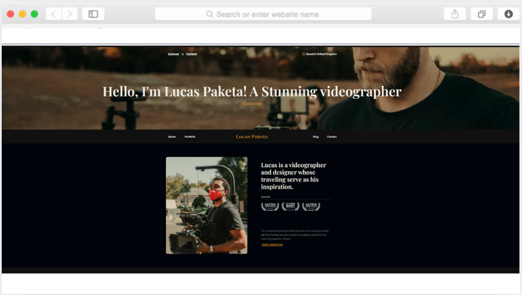Viewport: 522px width, 295px height.
Task: Open the Contact navigation link
Action: 331,137
